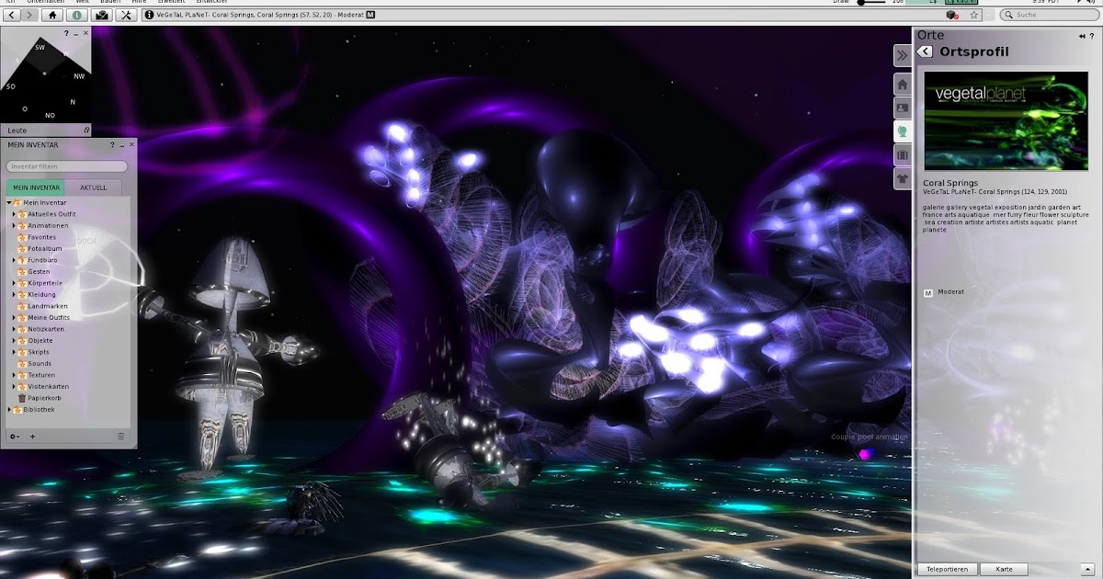Open the location history dropdown arrow

click(989, 15)
